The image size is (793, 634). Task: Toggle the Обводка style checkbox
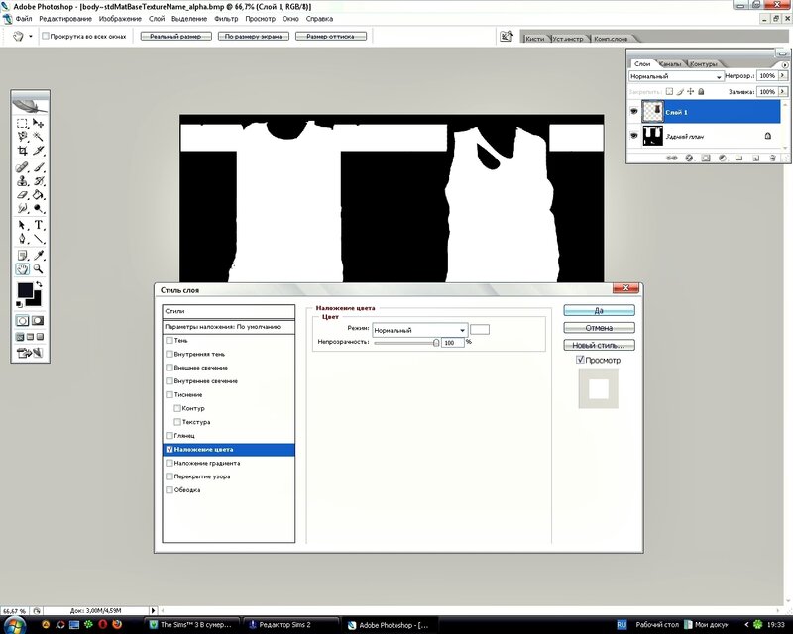170,489
